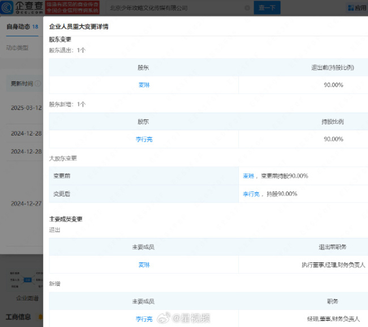This screenshot has height=327, width=368.
Task: Open the 动态类型 filter
Action: click(x=18, y=48)
